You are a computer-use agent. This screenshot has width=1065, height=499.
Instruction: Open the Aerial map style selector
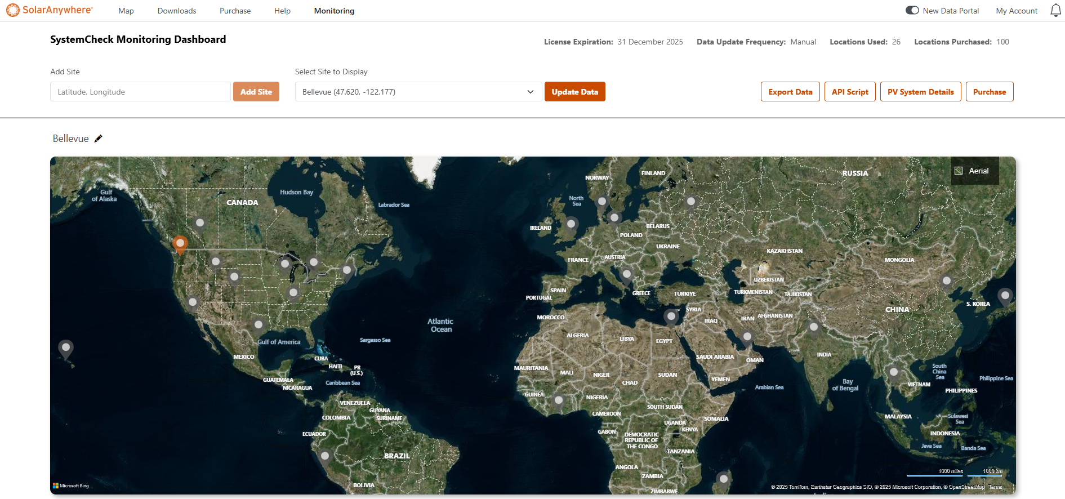[x=974, y=171]
